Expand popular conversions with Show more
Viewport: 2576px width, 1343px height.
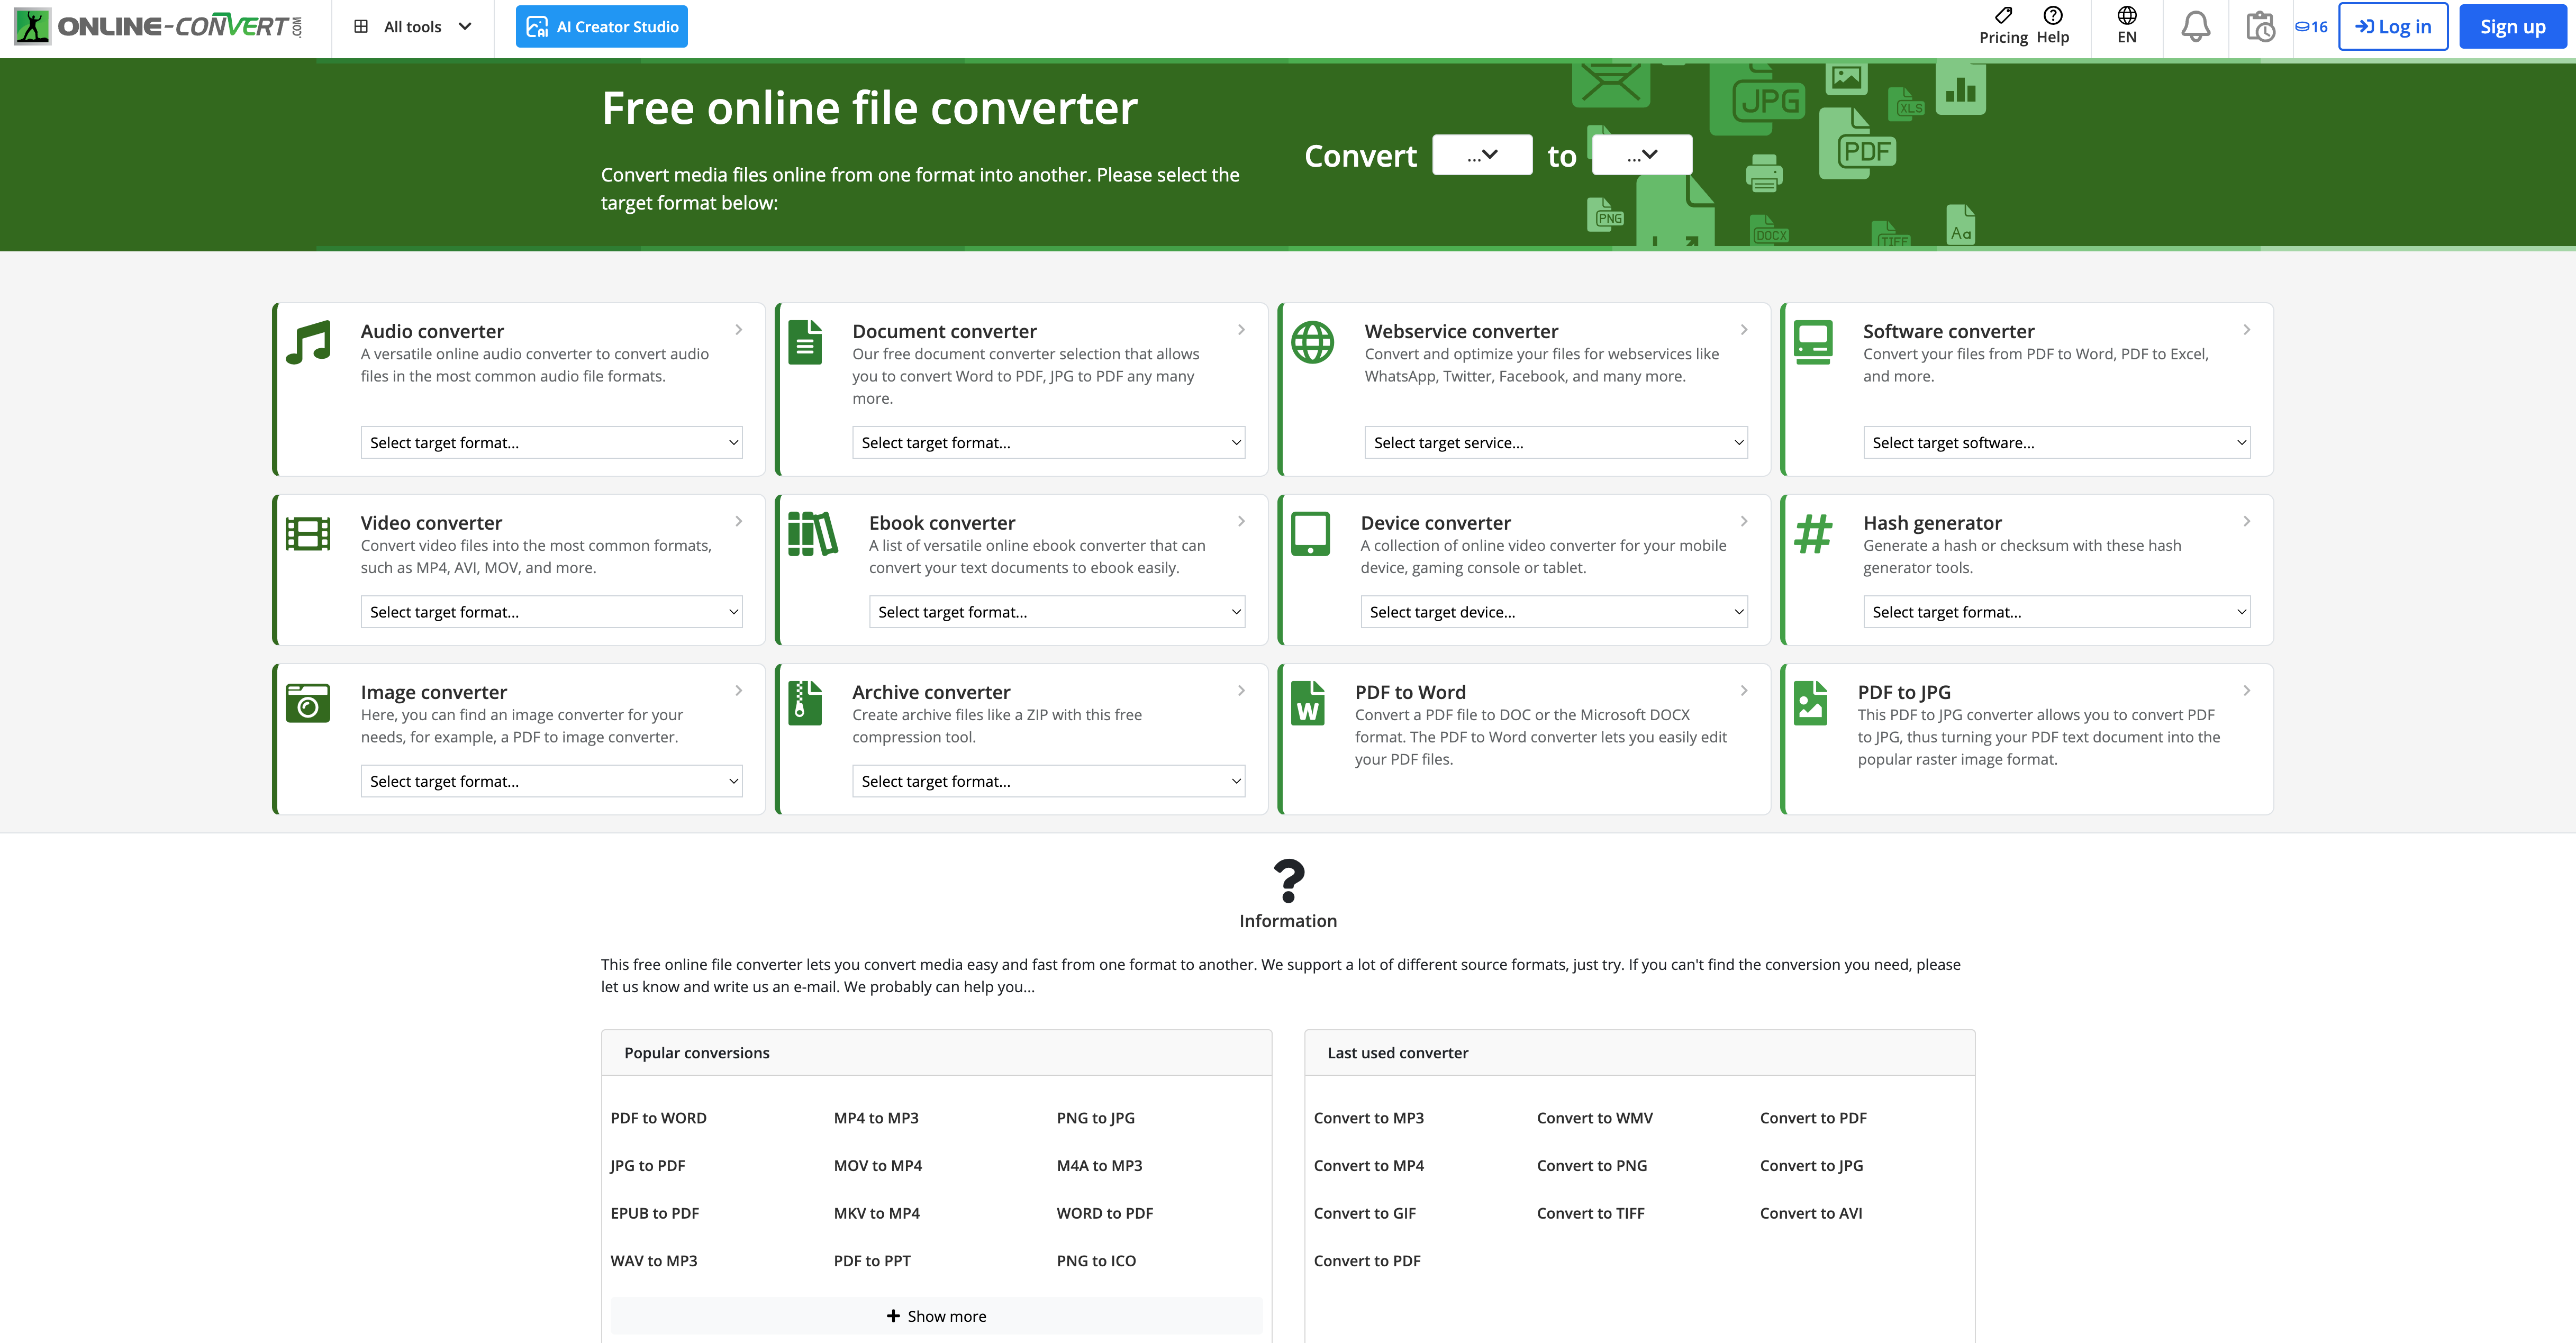936,1316
